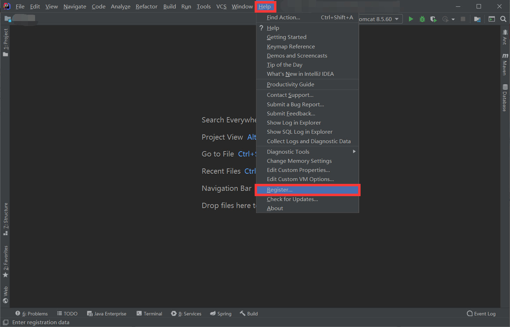Viewport: 510px width, 327px height.
Task: Select Collect Logs and Diagnostic Data
Action: (308, 141)
